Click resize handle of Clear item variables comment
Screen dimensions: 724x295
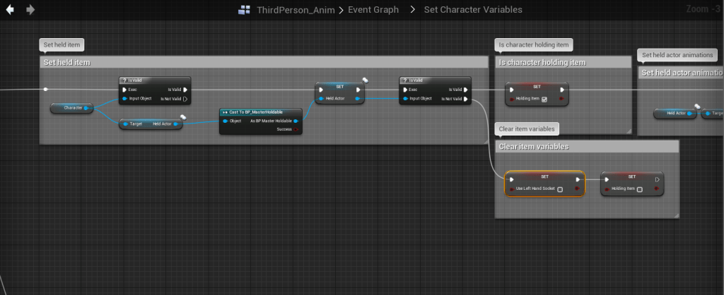pyautogui.click(x=675, y=213)
